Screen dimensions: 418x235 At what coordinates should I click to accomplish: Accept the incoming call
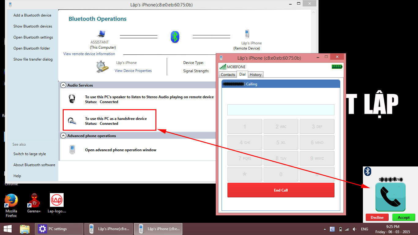[404, 217]
